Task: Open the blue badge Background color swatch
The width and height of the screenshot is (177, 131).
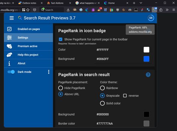Action: 146,59
